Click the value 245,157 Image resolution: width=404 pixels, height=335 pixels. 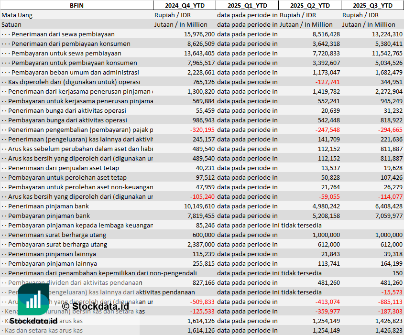(x=204, y=139)
